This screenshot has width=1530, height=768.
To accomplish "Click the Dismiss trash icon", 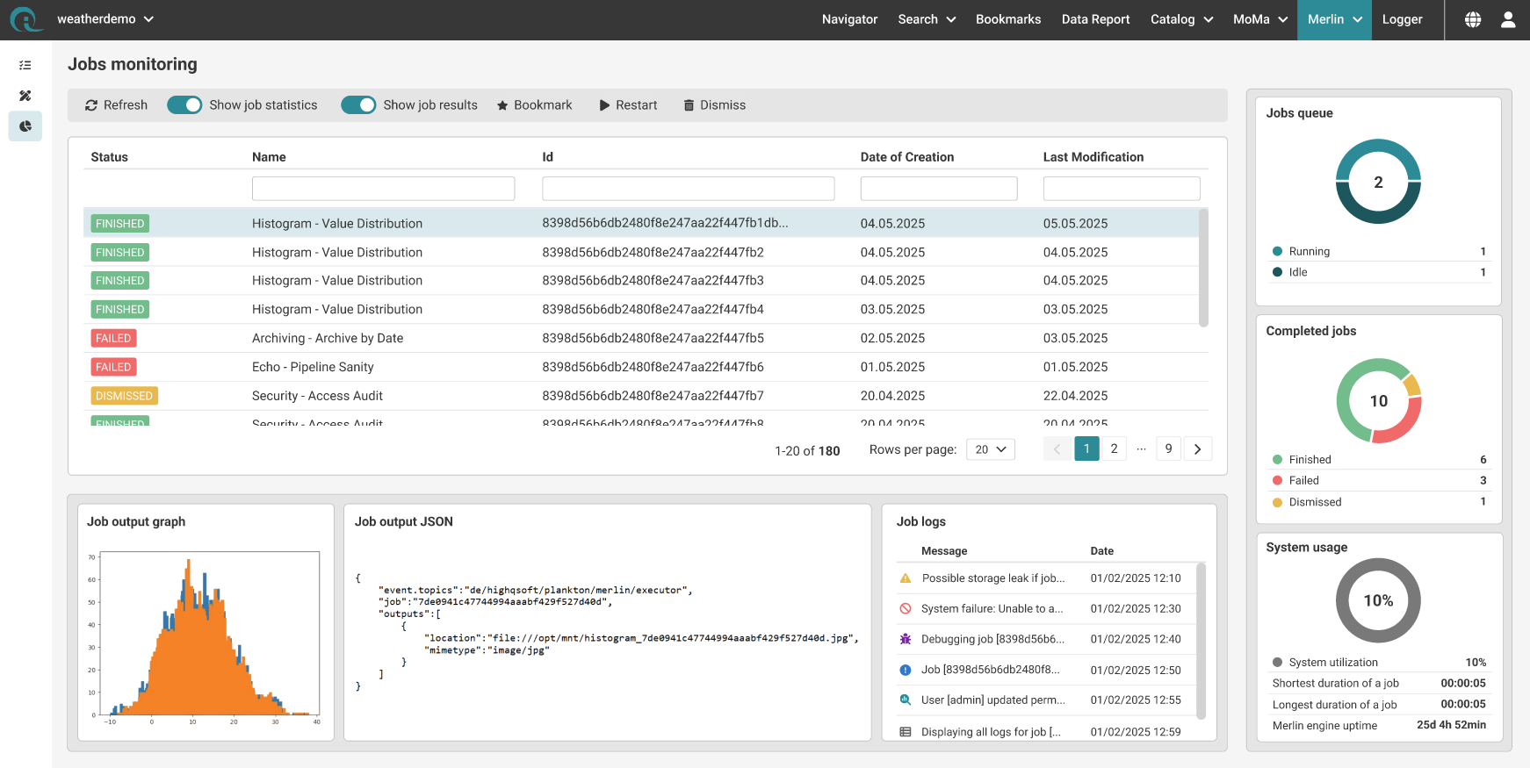I will [x=689, y=105].
